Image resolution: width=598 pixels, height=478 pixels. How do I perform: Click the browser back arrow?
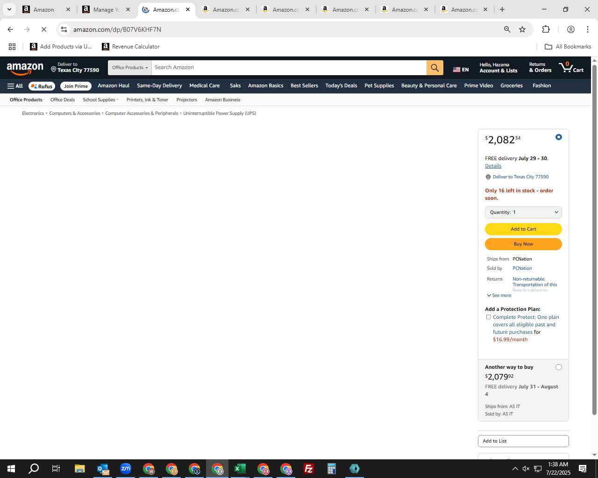(x=10, y=29)
